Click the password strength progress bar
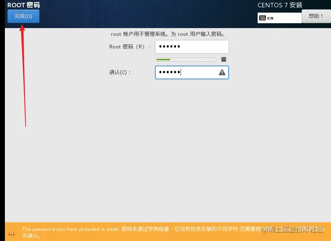Image resolution: width=331 pixels, height=241 pixels. [x=185, y=59]
